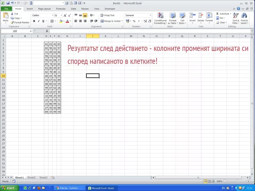Apply the red Font Color
Screen dimensions: 255x191
(x=67, y=21)
